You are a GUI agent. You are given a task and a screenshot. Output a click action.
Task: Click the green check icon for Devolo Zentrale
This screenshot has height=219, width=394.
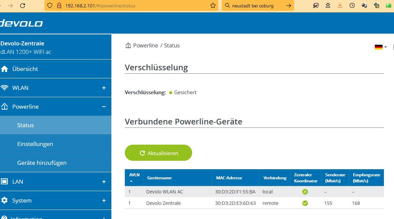(x=305, y=203)
